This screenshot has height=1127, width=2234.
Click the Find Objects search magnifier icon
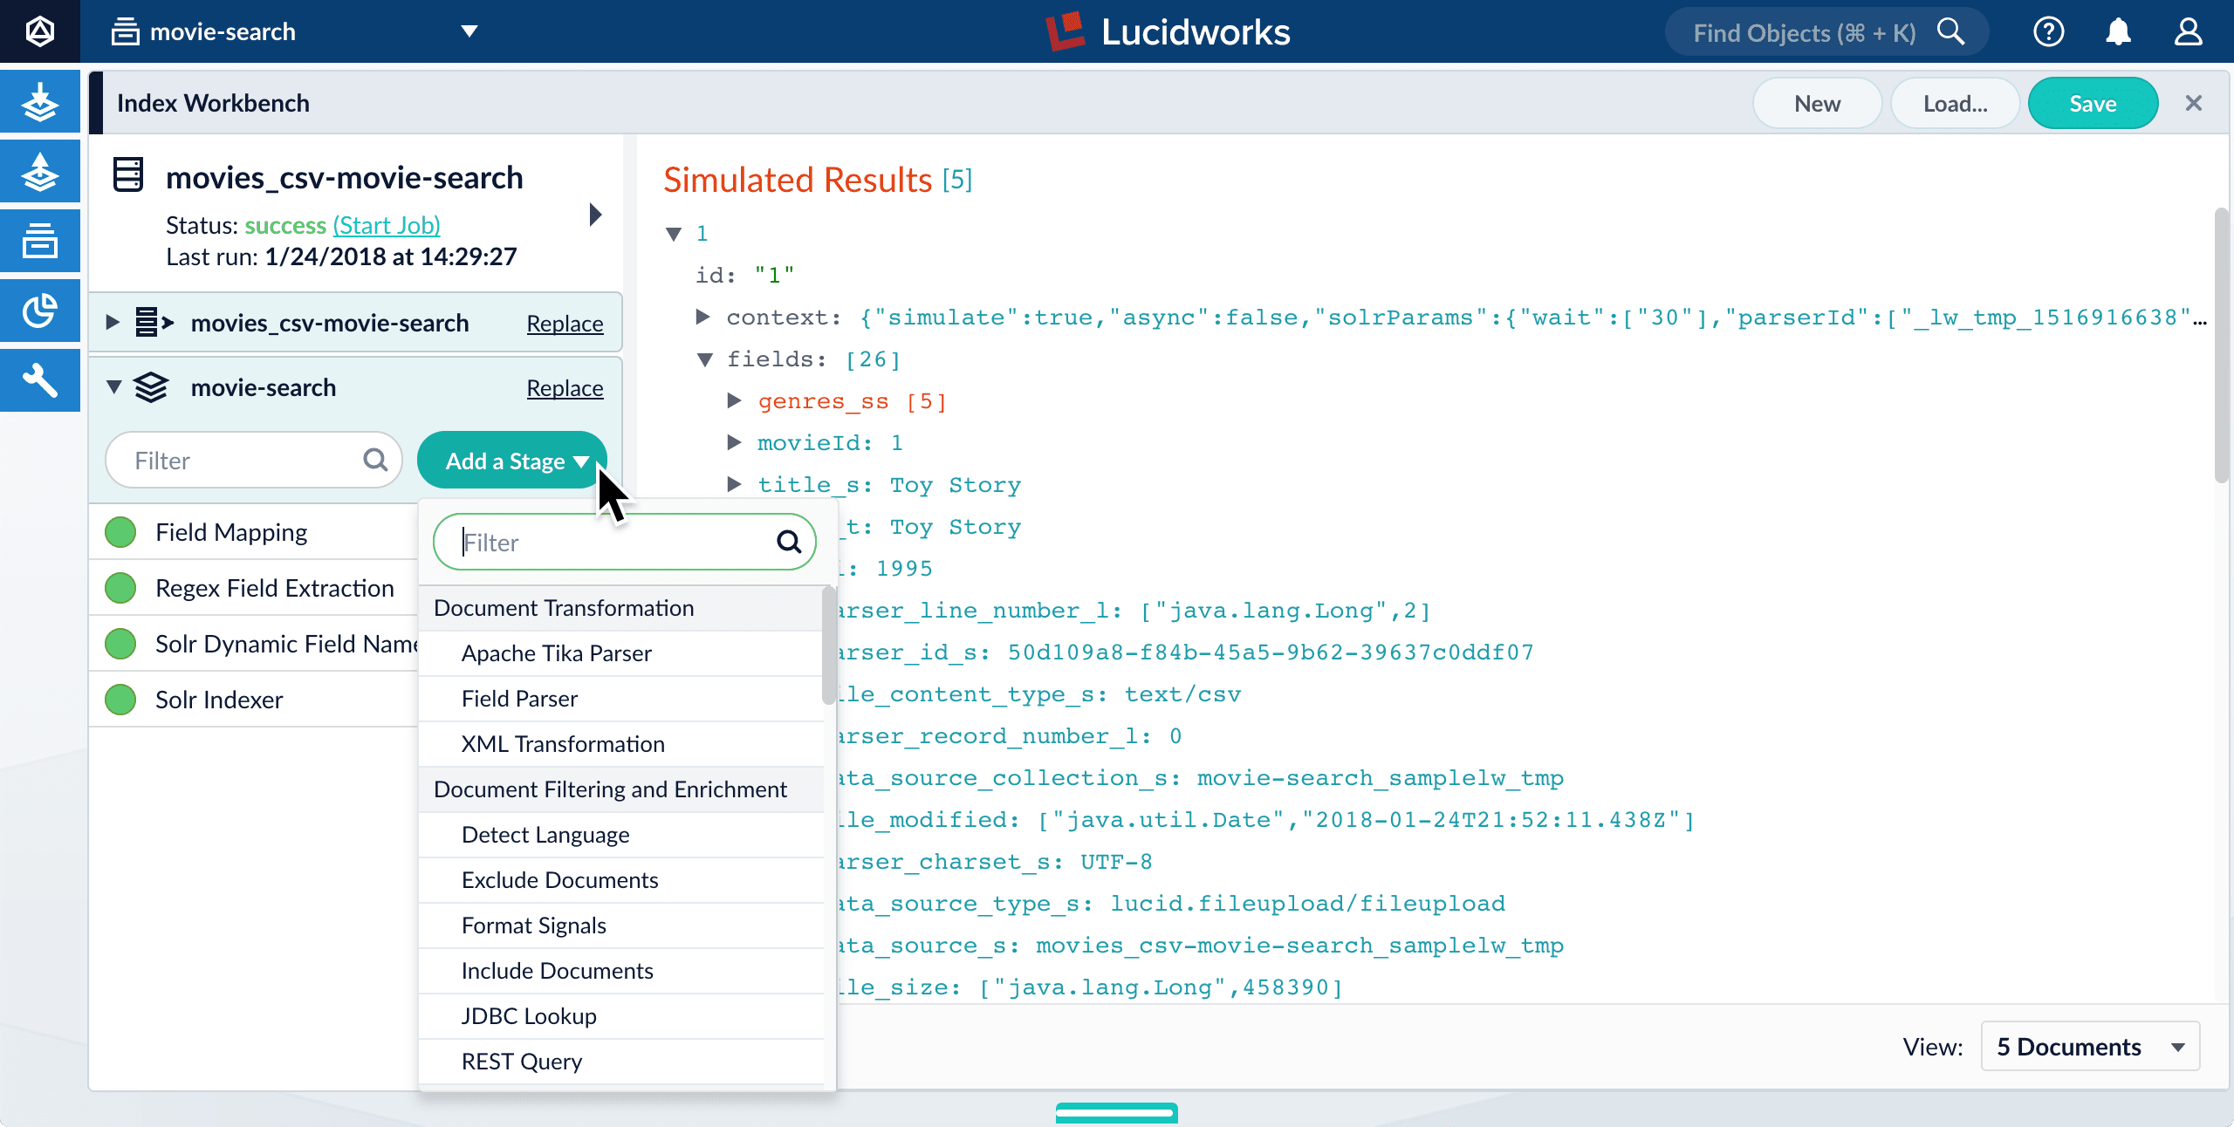1951,32
